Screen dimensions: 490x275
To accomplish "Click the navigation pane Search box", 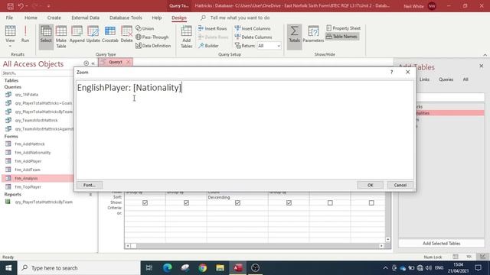I will click(37, 73).
